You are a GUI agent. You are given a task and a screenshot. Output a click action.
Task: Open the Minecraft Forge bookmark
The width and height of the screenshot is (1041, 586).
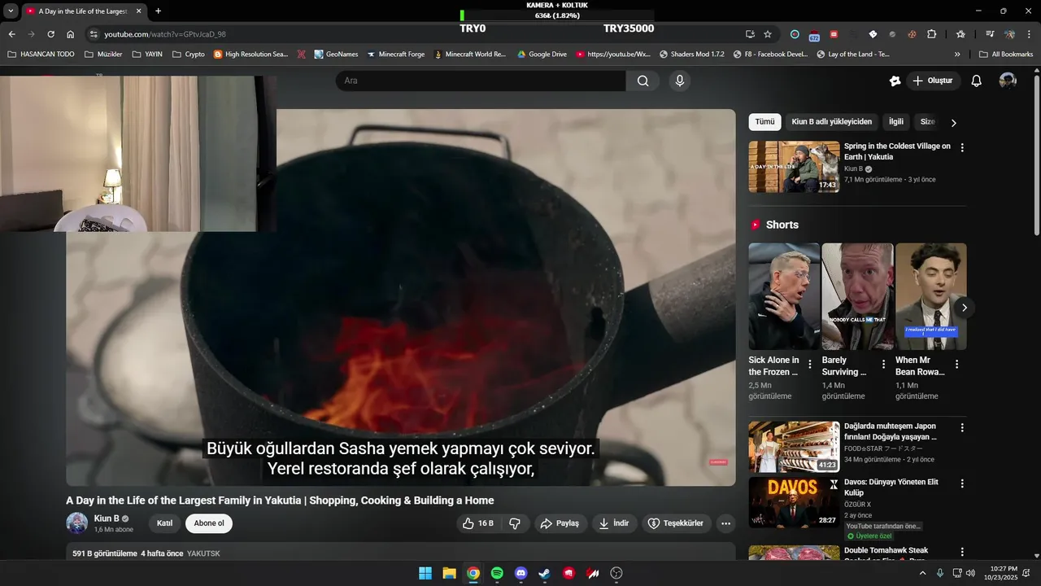396,55
